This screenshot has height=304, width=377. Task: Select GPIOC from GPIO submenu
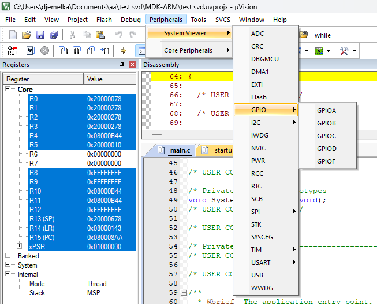pos(327,136)
